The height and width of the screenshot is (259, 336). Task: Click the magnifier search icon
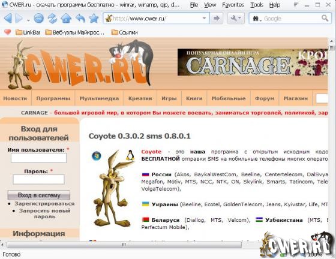[x=325, y=19]
